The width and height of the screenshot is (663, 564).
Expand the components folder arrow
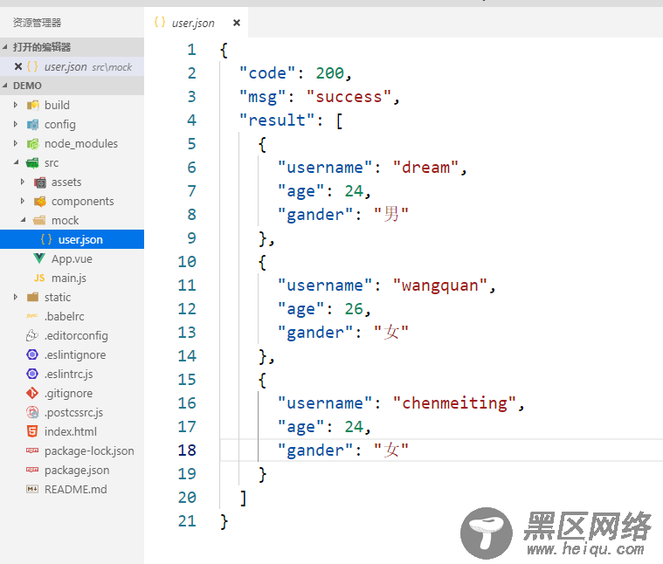[23, 201]
